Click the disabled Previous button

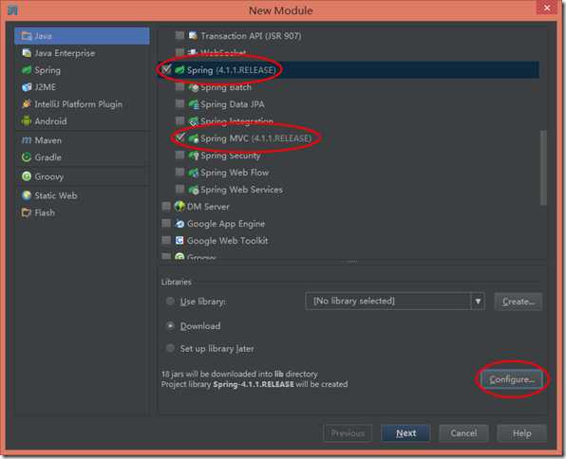[348, 433]
